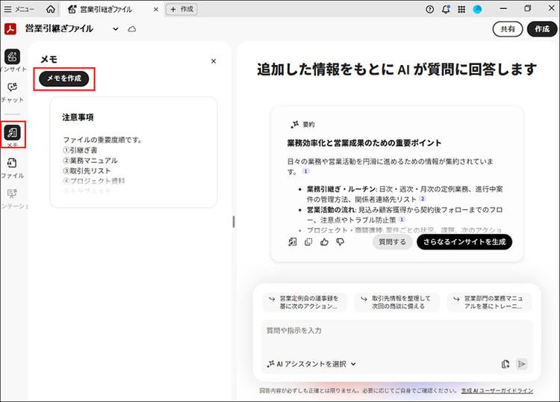560x402 pixels.
Task: Open the notifications bell icon
Action: (x=446, y=9)
